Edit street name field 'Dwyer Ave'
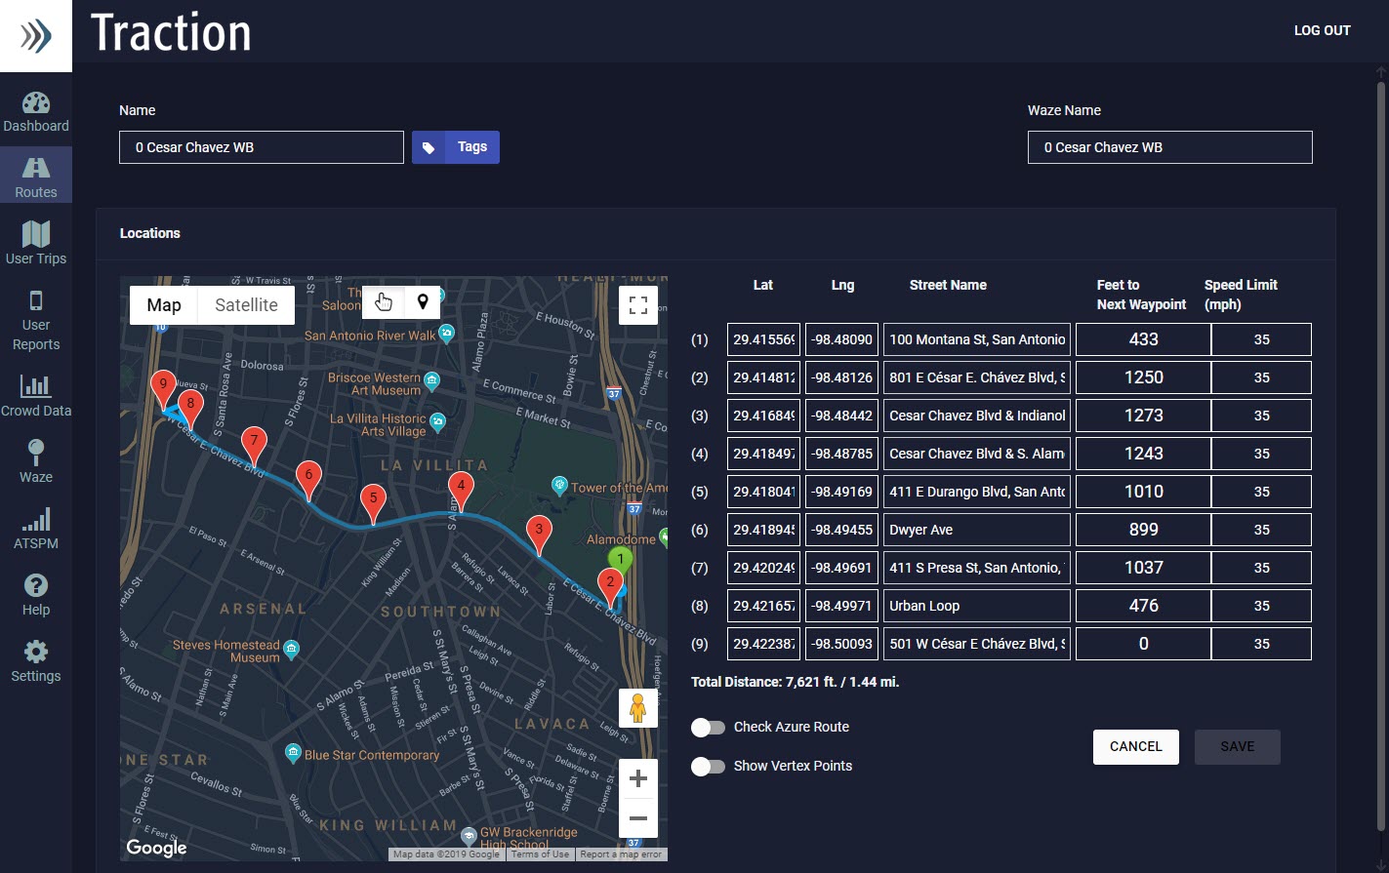Image resolution: width=1389 pixels, height=873 pixels. (x=977, y=530)
